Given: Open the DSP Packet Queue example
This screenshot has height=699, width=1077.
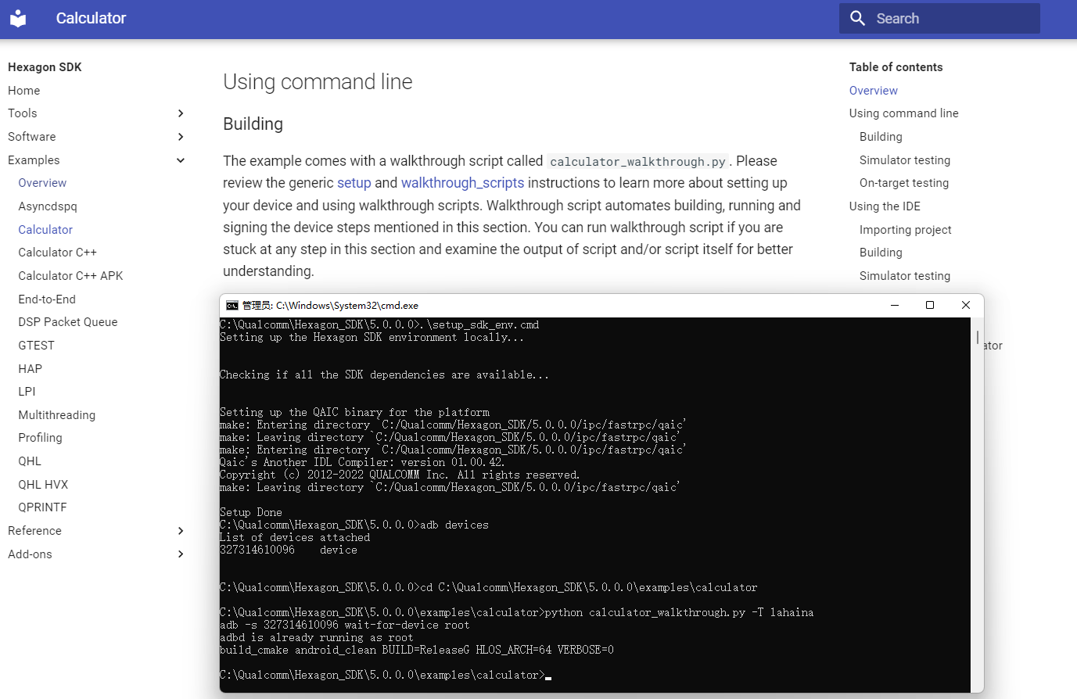Looking at the screenshot, I should click(x=68, y=322).
